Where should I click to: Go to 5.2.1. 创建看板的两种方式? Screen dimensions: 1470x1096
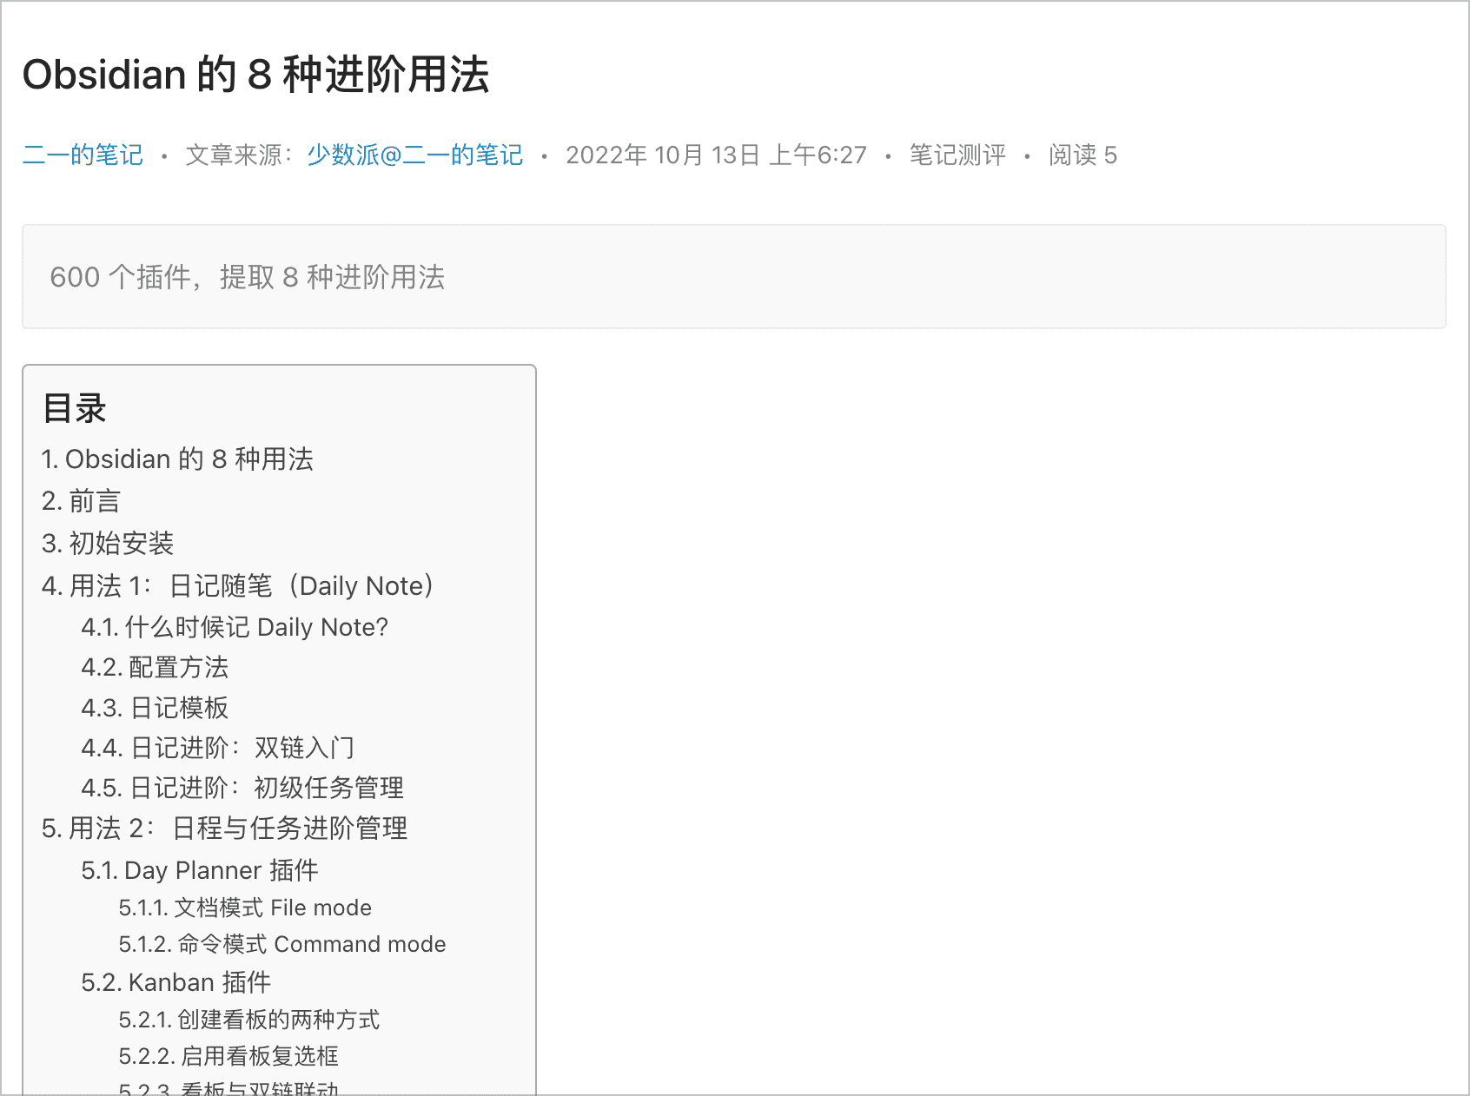(249, 1020)
